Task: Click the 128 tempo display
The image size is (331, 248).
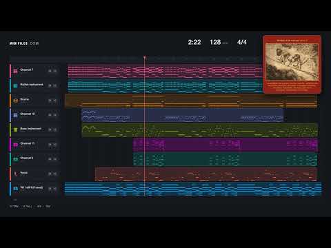Action: point(215,42)
